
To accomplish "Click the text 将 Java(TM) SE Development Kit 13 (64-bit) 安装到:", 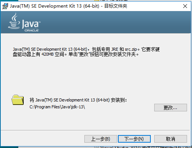I will coord(78,100).
